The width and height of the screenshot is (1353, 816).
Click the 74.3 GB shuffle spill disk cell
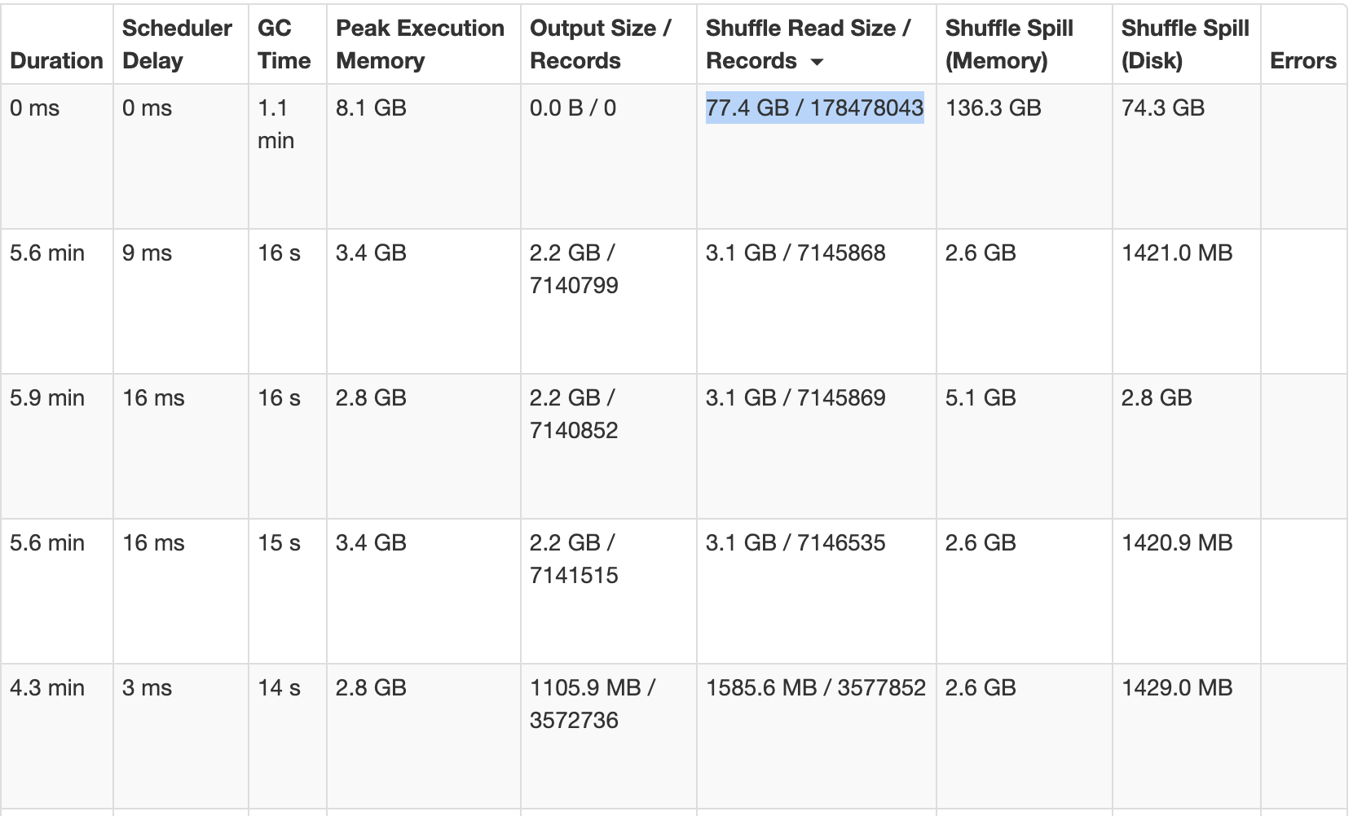(1162, 107)
